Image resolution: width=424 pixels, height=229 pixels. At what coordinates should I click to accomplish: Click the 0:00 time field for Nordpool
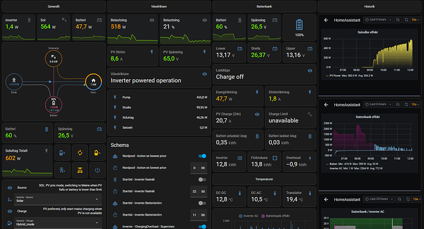coord(198,168)
